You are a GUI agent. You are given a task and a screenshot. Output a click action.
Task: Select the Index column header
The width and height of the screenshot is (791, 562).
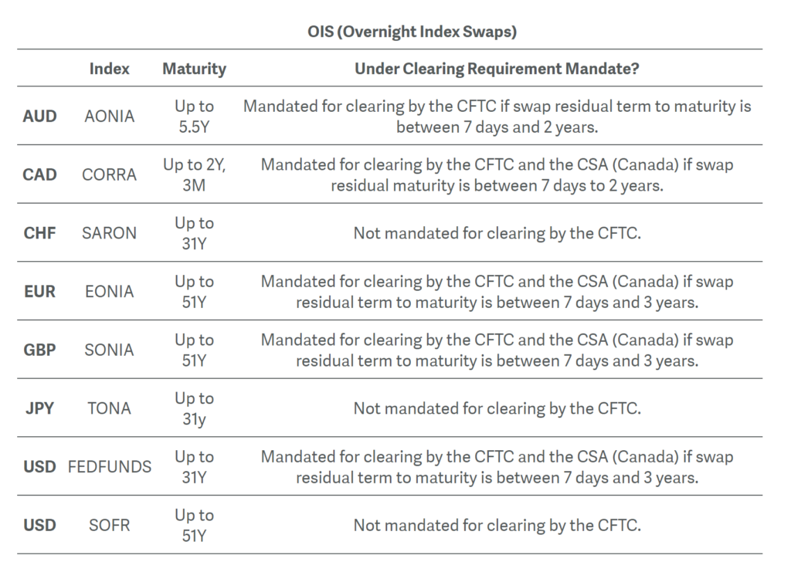tap(109, 69)
